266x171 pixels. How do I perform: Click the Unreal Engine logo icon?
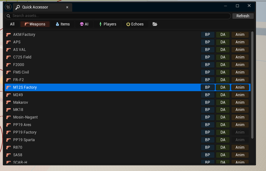pos(8,7)
